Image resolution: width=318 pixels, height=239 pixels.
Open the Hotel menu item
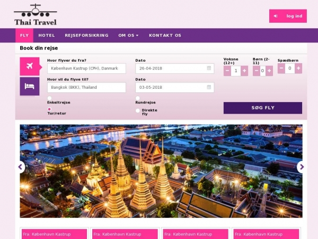47,36
